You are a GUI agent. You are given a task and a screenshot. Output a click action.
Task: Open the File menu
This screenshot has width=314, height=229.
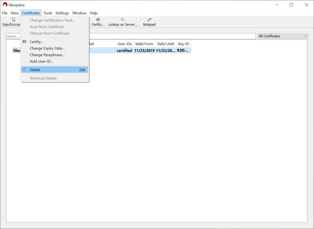[x=5, y=13]
